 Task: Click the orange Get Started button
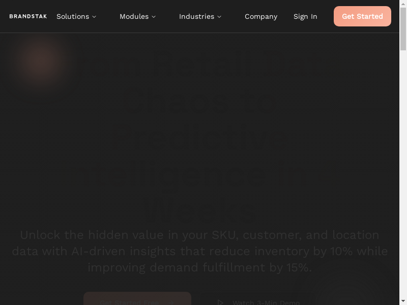pos(362,16)
